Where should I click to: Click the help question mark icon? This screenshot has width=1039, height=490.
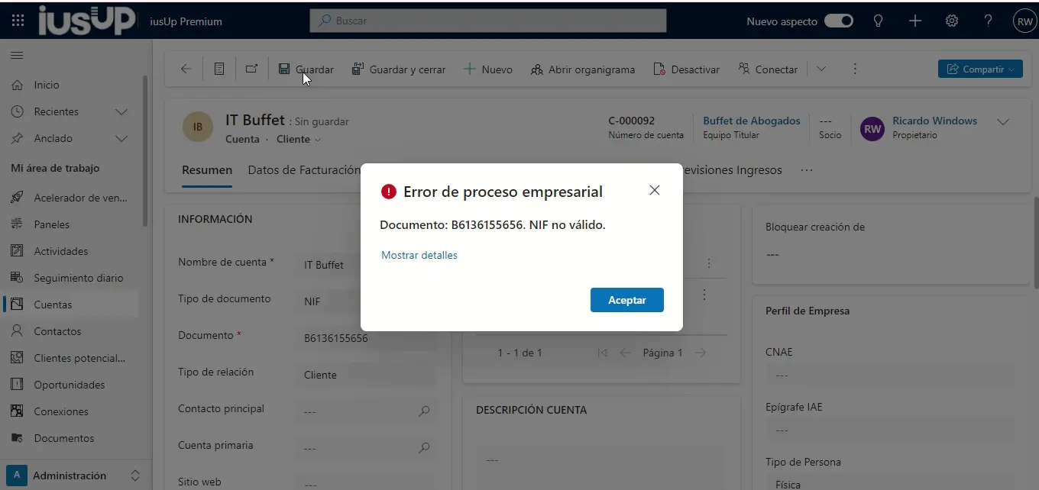[x=988, y=21]
